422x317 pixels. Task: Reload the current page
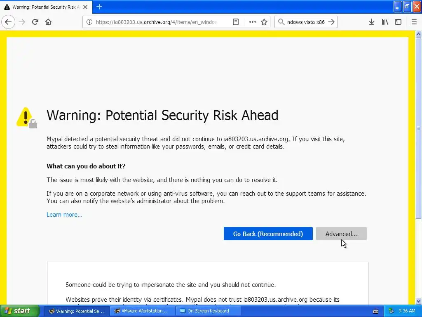point(35,22)
